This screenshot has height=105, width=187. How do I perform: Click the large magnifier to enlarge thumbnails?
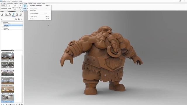tap(16, 104)
